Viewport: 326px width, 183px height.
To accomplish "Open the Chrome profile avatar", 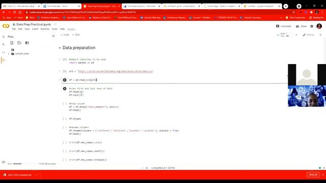I will click(317, 12).
